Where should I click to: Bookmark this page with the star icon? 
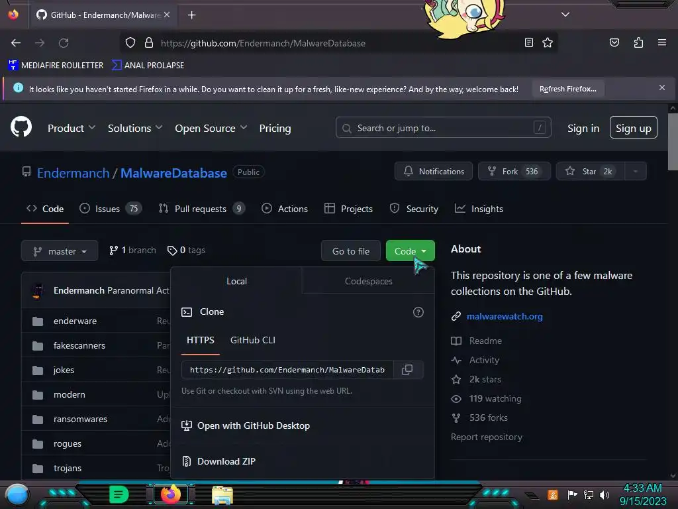(548, 42)
